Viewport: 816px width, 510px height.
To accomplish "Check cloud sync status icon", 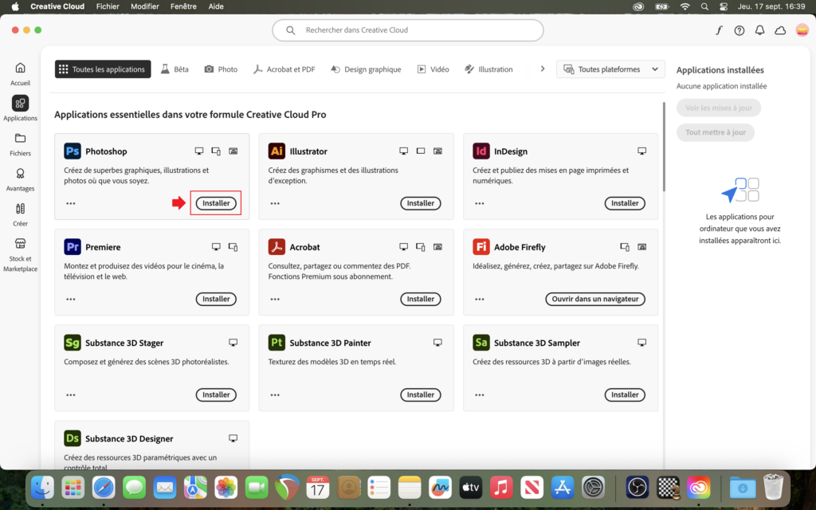I will 780,31.
